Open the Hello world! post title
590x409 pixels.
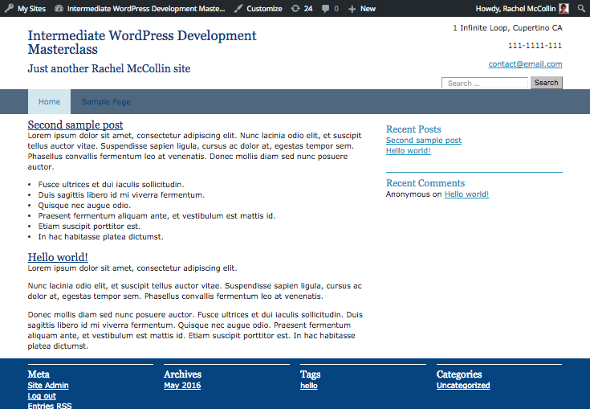(58, 257)
